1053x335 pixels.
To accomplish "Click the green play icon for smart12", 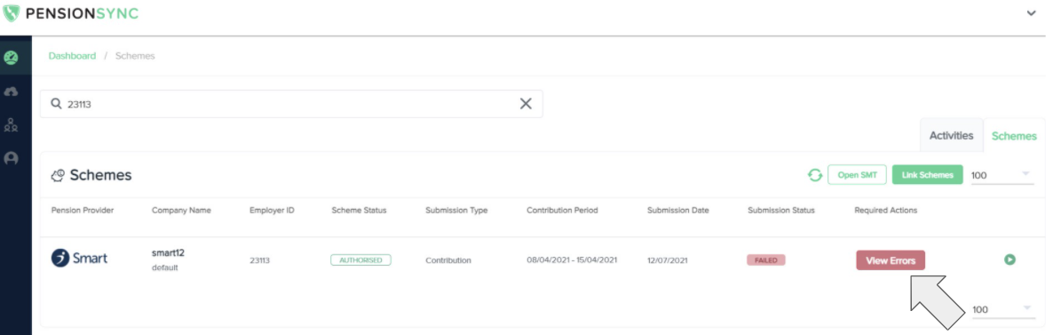I will pyautogui.click(x=1009, y=259).
